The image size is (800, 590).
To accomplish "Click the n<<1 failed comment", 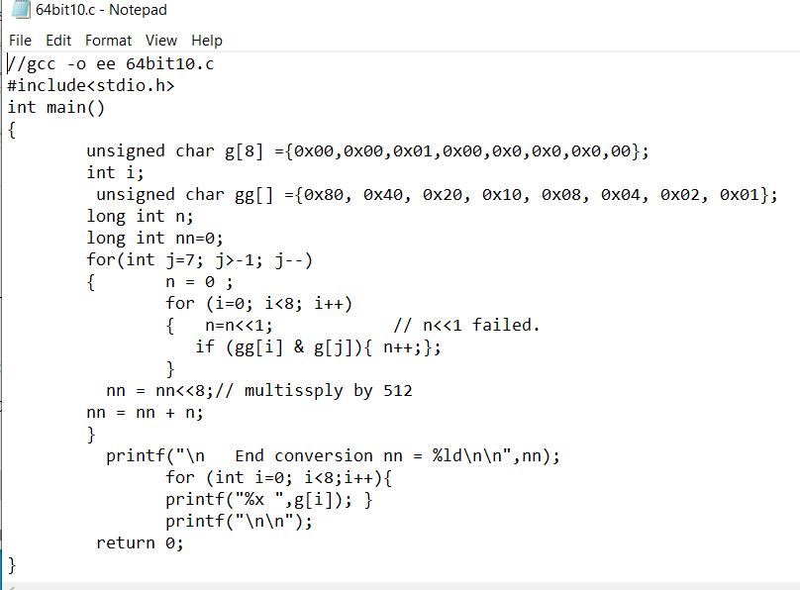I will click(x=466, y=325).
